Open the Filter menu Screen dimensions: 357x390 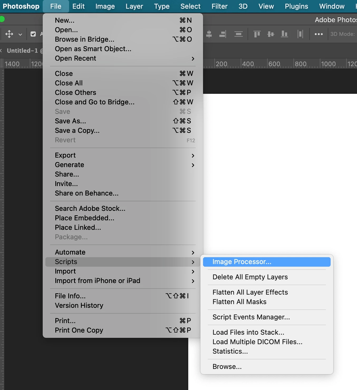(219, 6)
